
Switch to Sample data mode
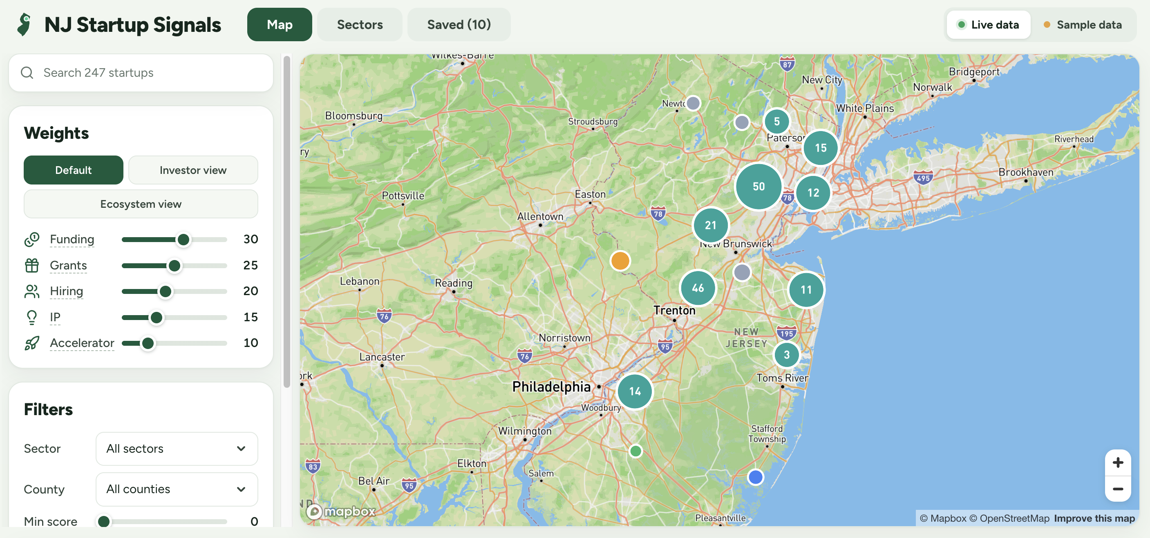tap(1083, 25)
